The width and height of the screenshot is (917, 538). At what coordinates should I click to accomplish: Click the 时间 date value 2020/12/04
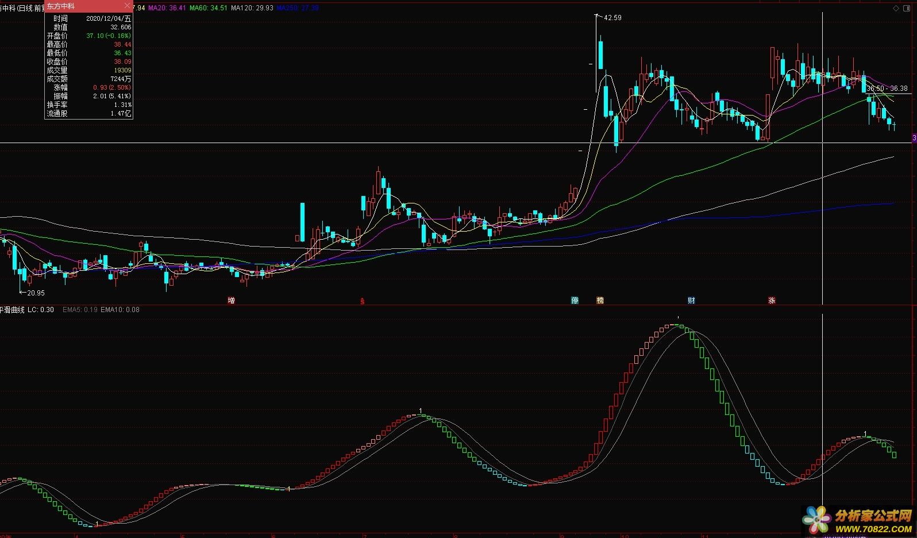109,18
